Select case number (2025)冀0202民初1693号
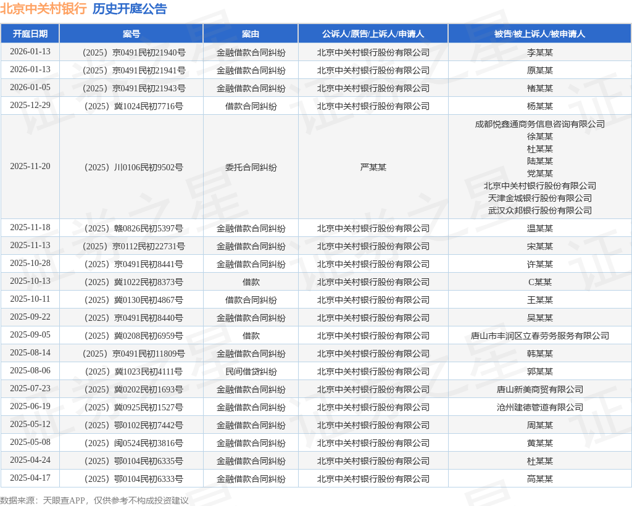Image resolution: width=632 pixels, height=506 pixels. tap(134, 389)
